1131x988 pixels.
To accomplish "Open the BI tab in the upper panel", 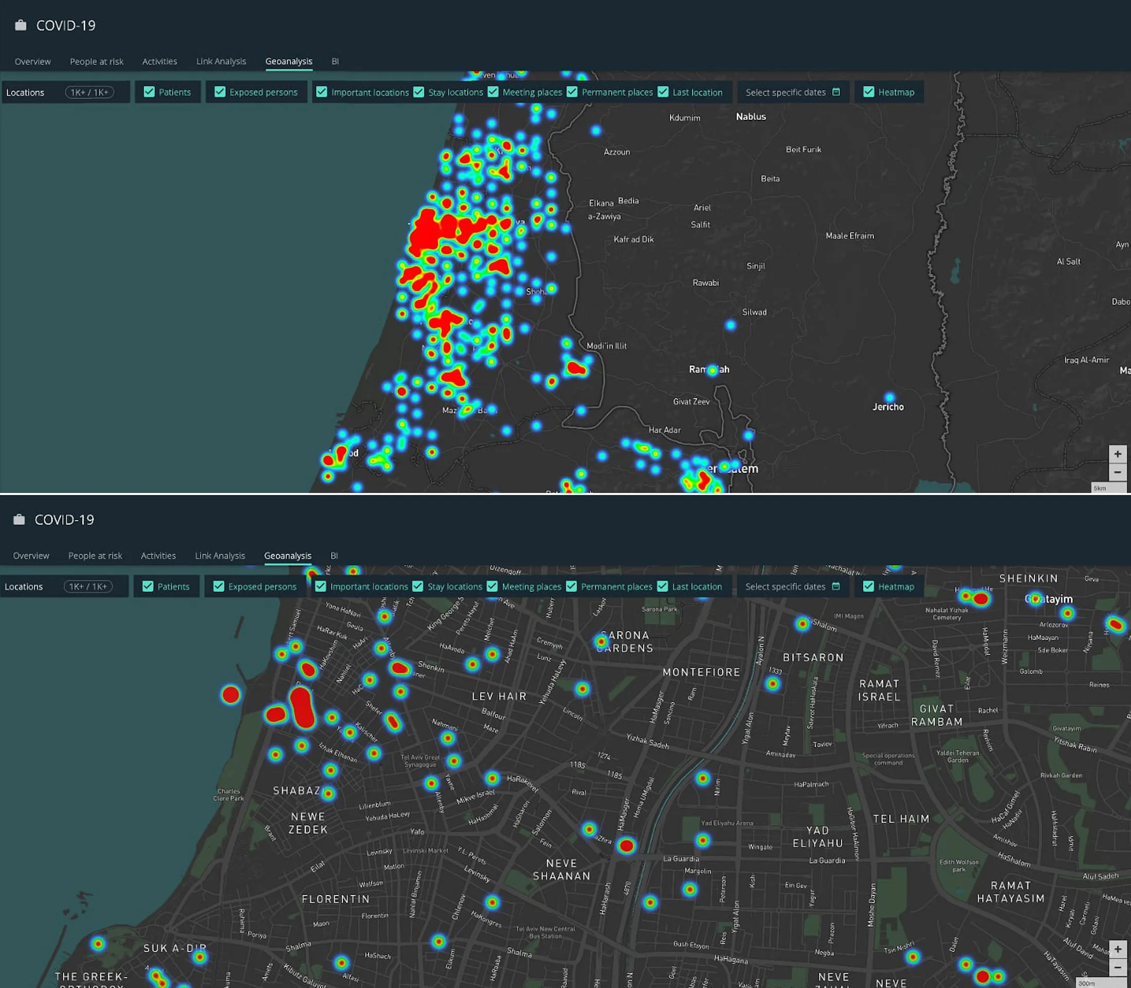I will click(x=335, y=61).
